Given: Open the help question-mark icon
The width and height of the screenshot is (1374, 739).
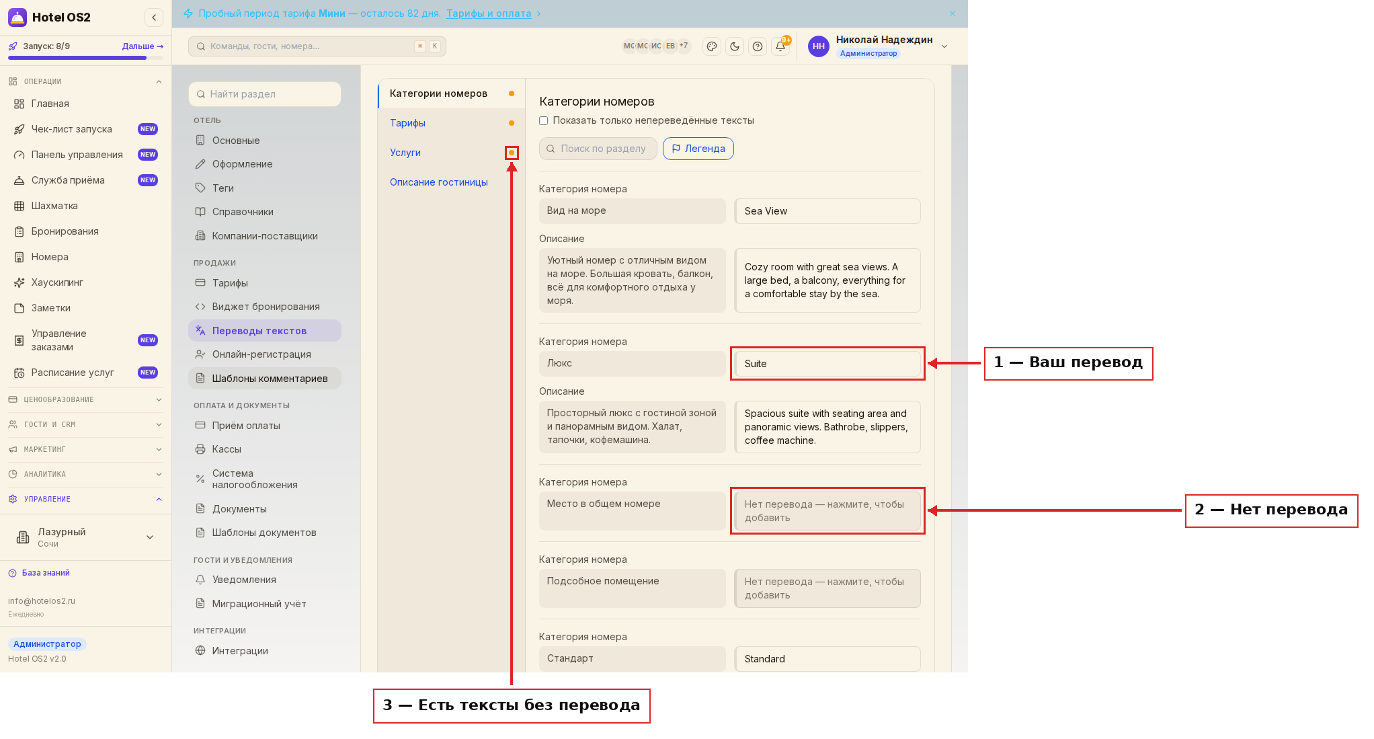Looking at the screenshot, I should [758, 46].
